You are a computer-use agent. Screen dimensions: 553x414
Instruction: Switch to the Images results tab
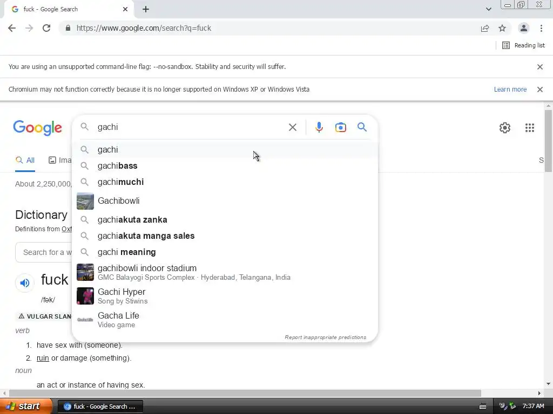pos(59,161)
